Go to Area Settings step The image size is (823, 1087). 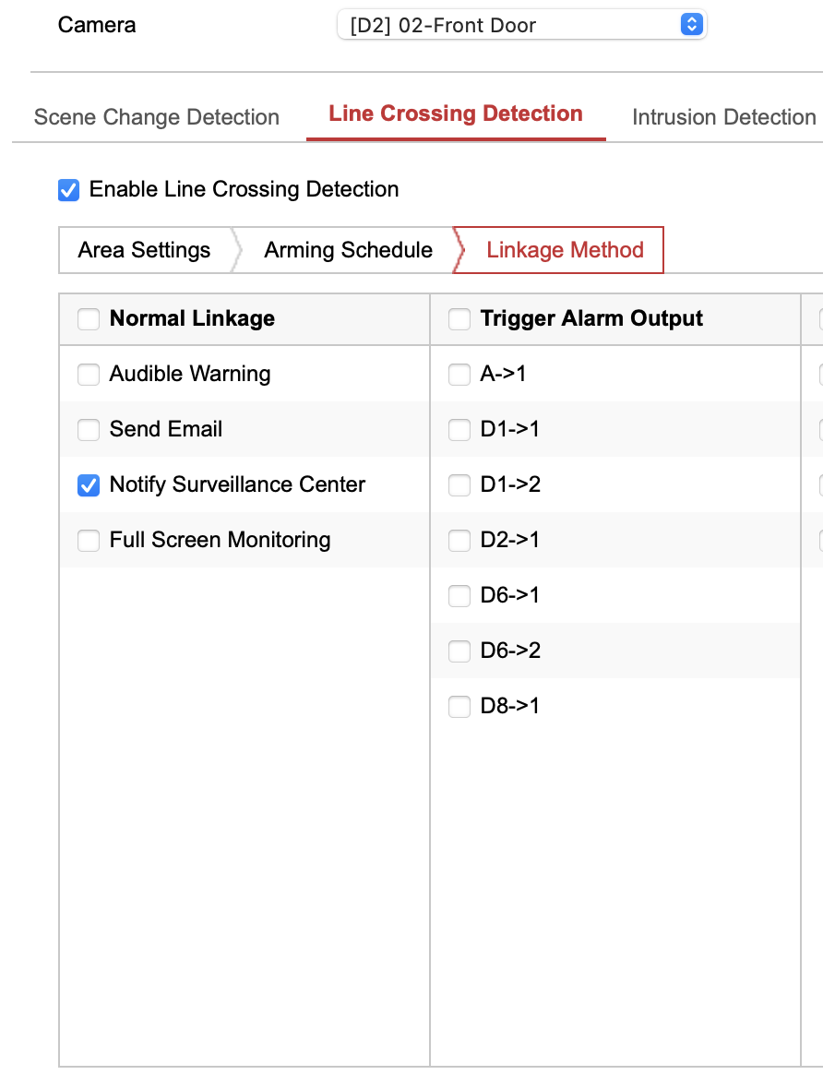pos(144,250)
